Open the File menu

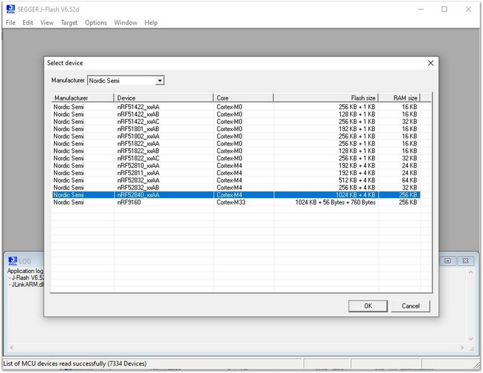(x=10, y=22)
